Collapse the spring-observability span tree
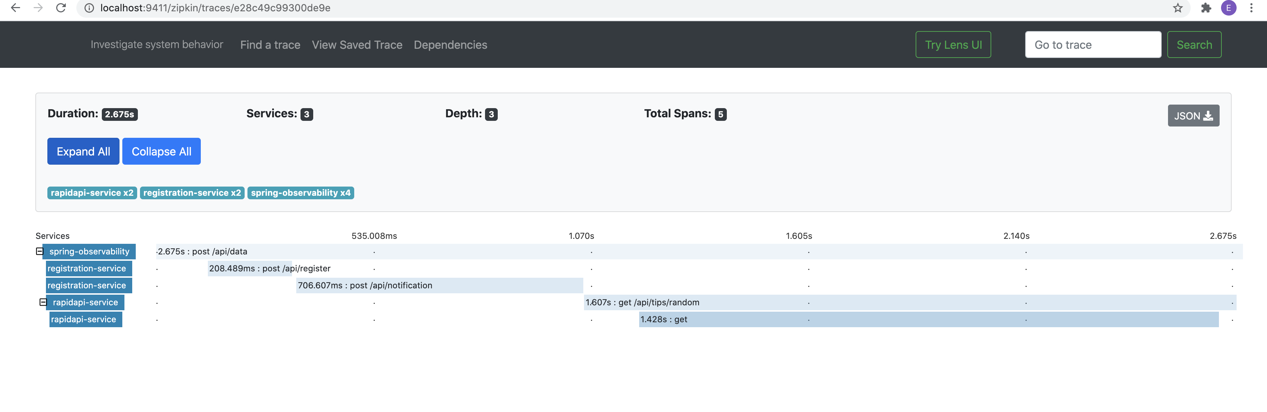The width and height of the screenshot is (1267, 412). (x=39, y=251)
